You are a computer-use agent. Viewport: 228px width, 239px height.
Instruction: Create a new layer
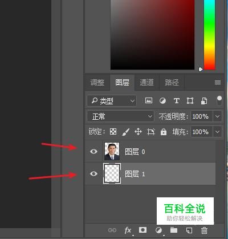(x=189, y=230)
